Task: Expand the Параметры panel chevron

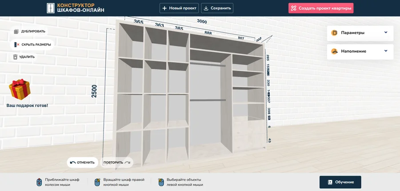Action: coord(386,33)
